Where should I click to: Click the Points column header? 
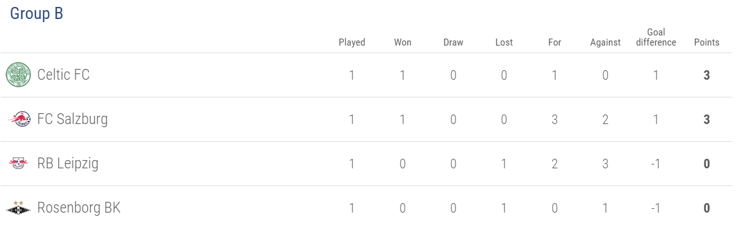pyautogui.click(x=706, y=42)
